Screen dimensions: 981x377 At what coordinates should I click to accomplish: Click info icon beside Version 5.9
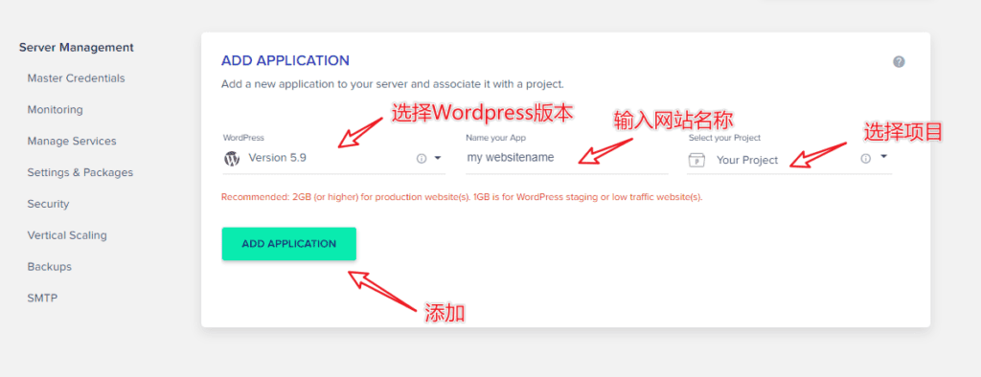tap(422, 158)
